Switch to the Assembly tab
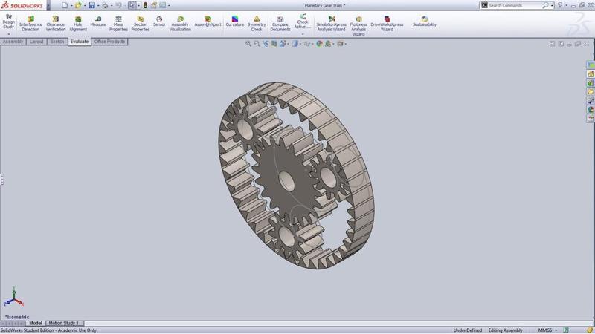Image resolution: width=595 pixels, height=334 pixels. click(x=13, y=42)
